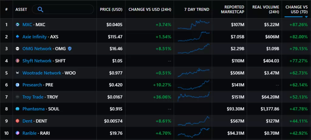The width and height of the screenshot is (311, 140).
Task: Sort by Reported Marketcap column header
Action: (234, 9)
